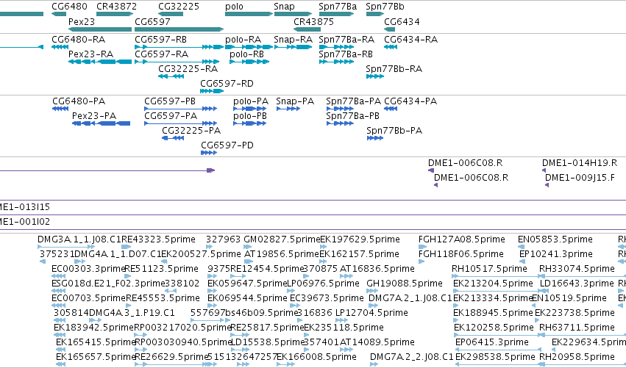
Task: Click the LD16643.3prime EST
Action: [544, 291]
